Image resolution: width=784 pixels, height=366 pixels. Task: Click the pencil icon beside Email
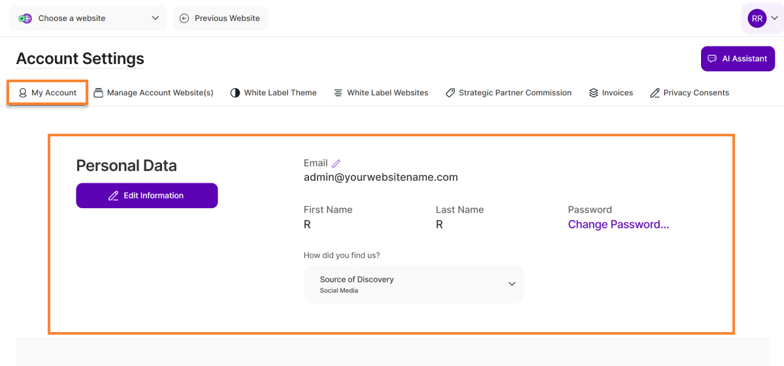pyautogui.click(x=336, y=164)
